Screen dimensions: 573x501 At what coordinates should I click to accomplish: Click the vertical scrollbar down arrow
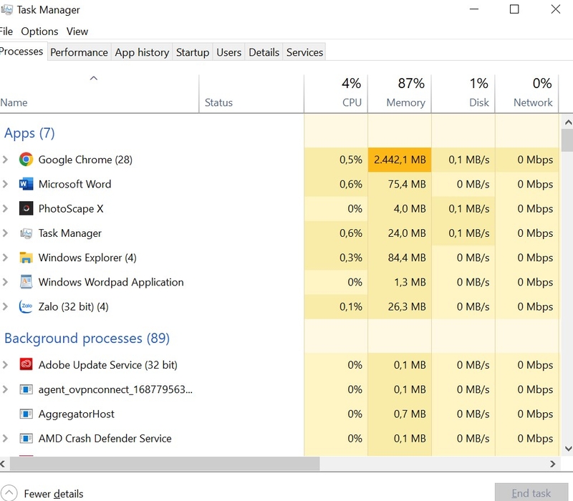[567, 449]
